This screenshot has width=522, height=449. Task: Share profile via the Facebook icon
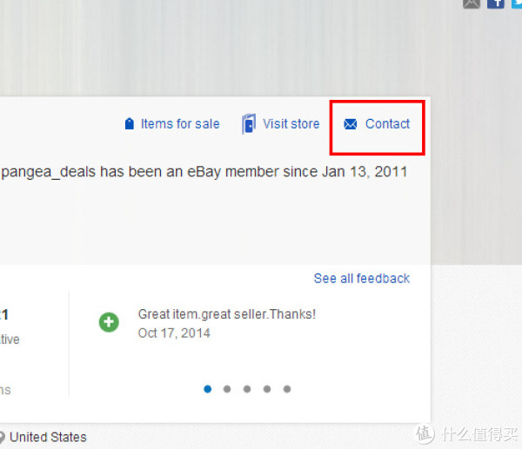[496, 3]
